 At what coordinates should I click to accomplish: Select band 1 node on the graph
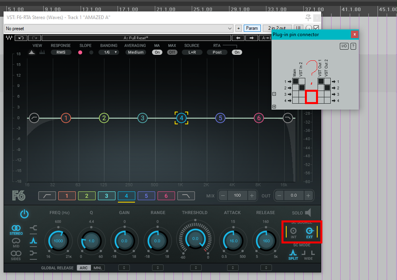click(66, 118)
